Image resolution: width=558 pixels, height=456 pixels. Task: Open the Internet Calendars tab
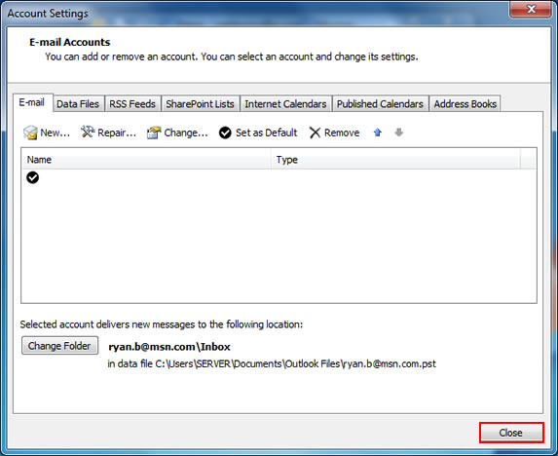click(x=285, y=104)
